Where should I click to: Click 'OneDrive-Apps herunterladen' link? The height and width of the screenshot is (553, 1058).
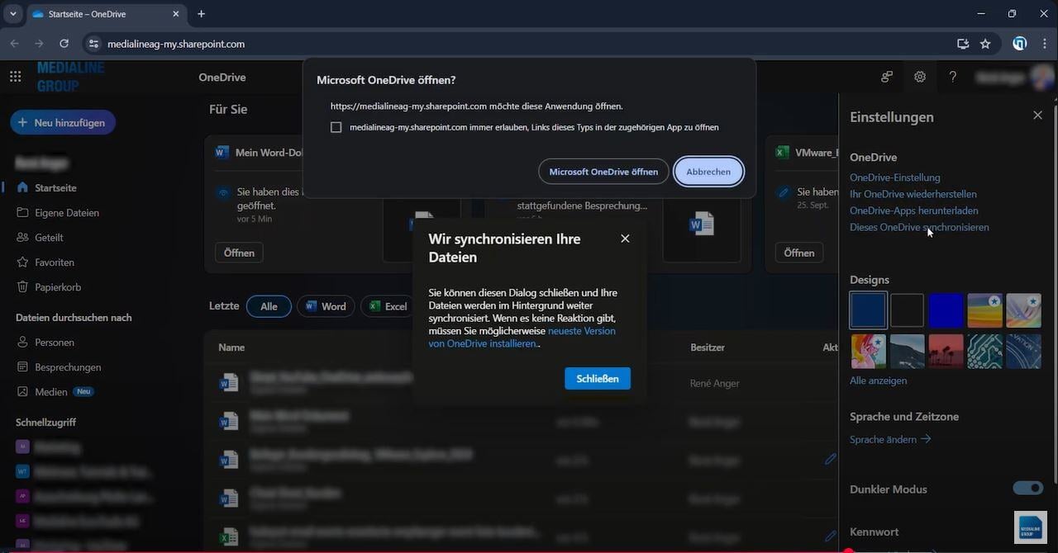[x=914, y=210]
